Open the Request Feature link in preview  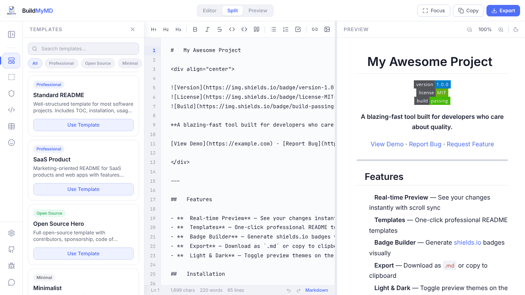(470, 144)
